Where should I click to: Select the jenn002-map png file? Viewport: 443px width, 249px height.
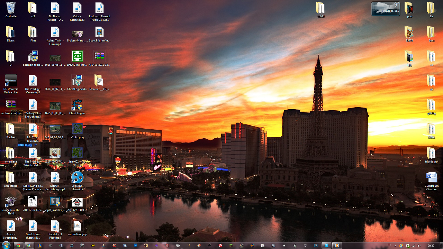click(77, 157)
